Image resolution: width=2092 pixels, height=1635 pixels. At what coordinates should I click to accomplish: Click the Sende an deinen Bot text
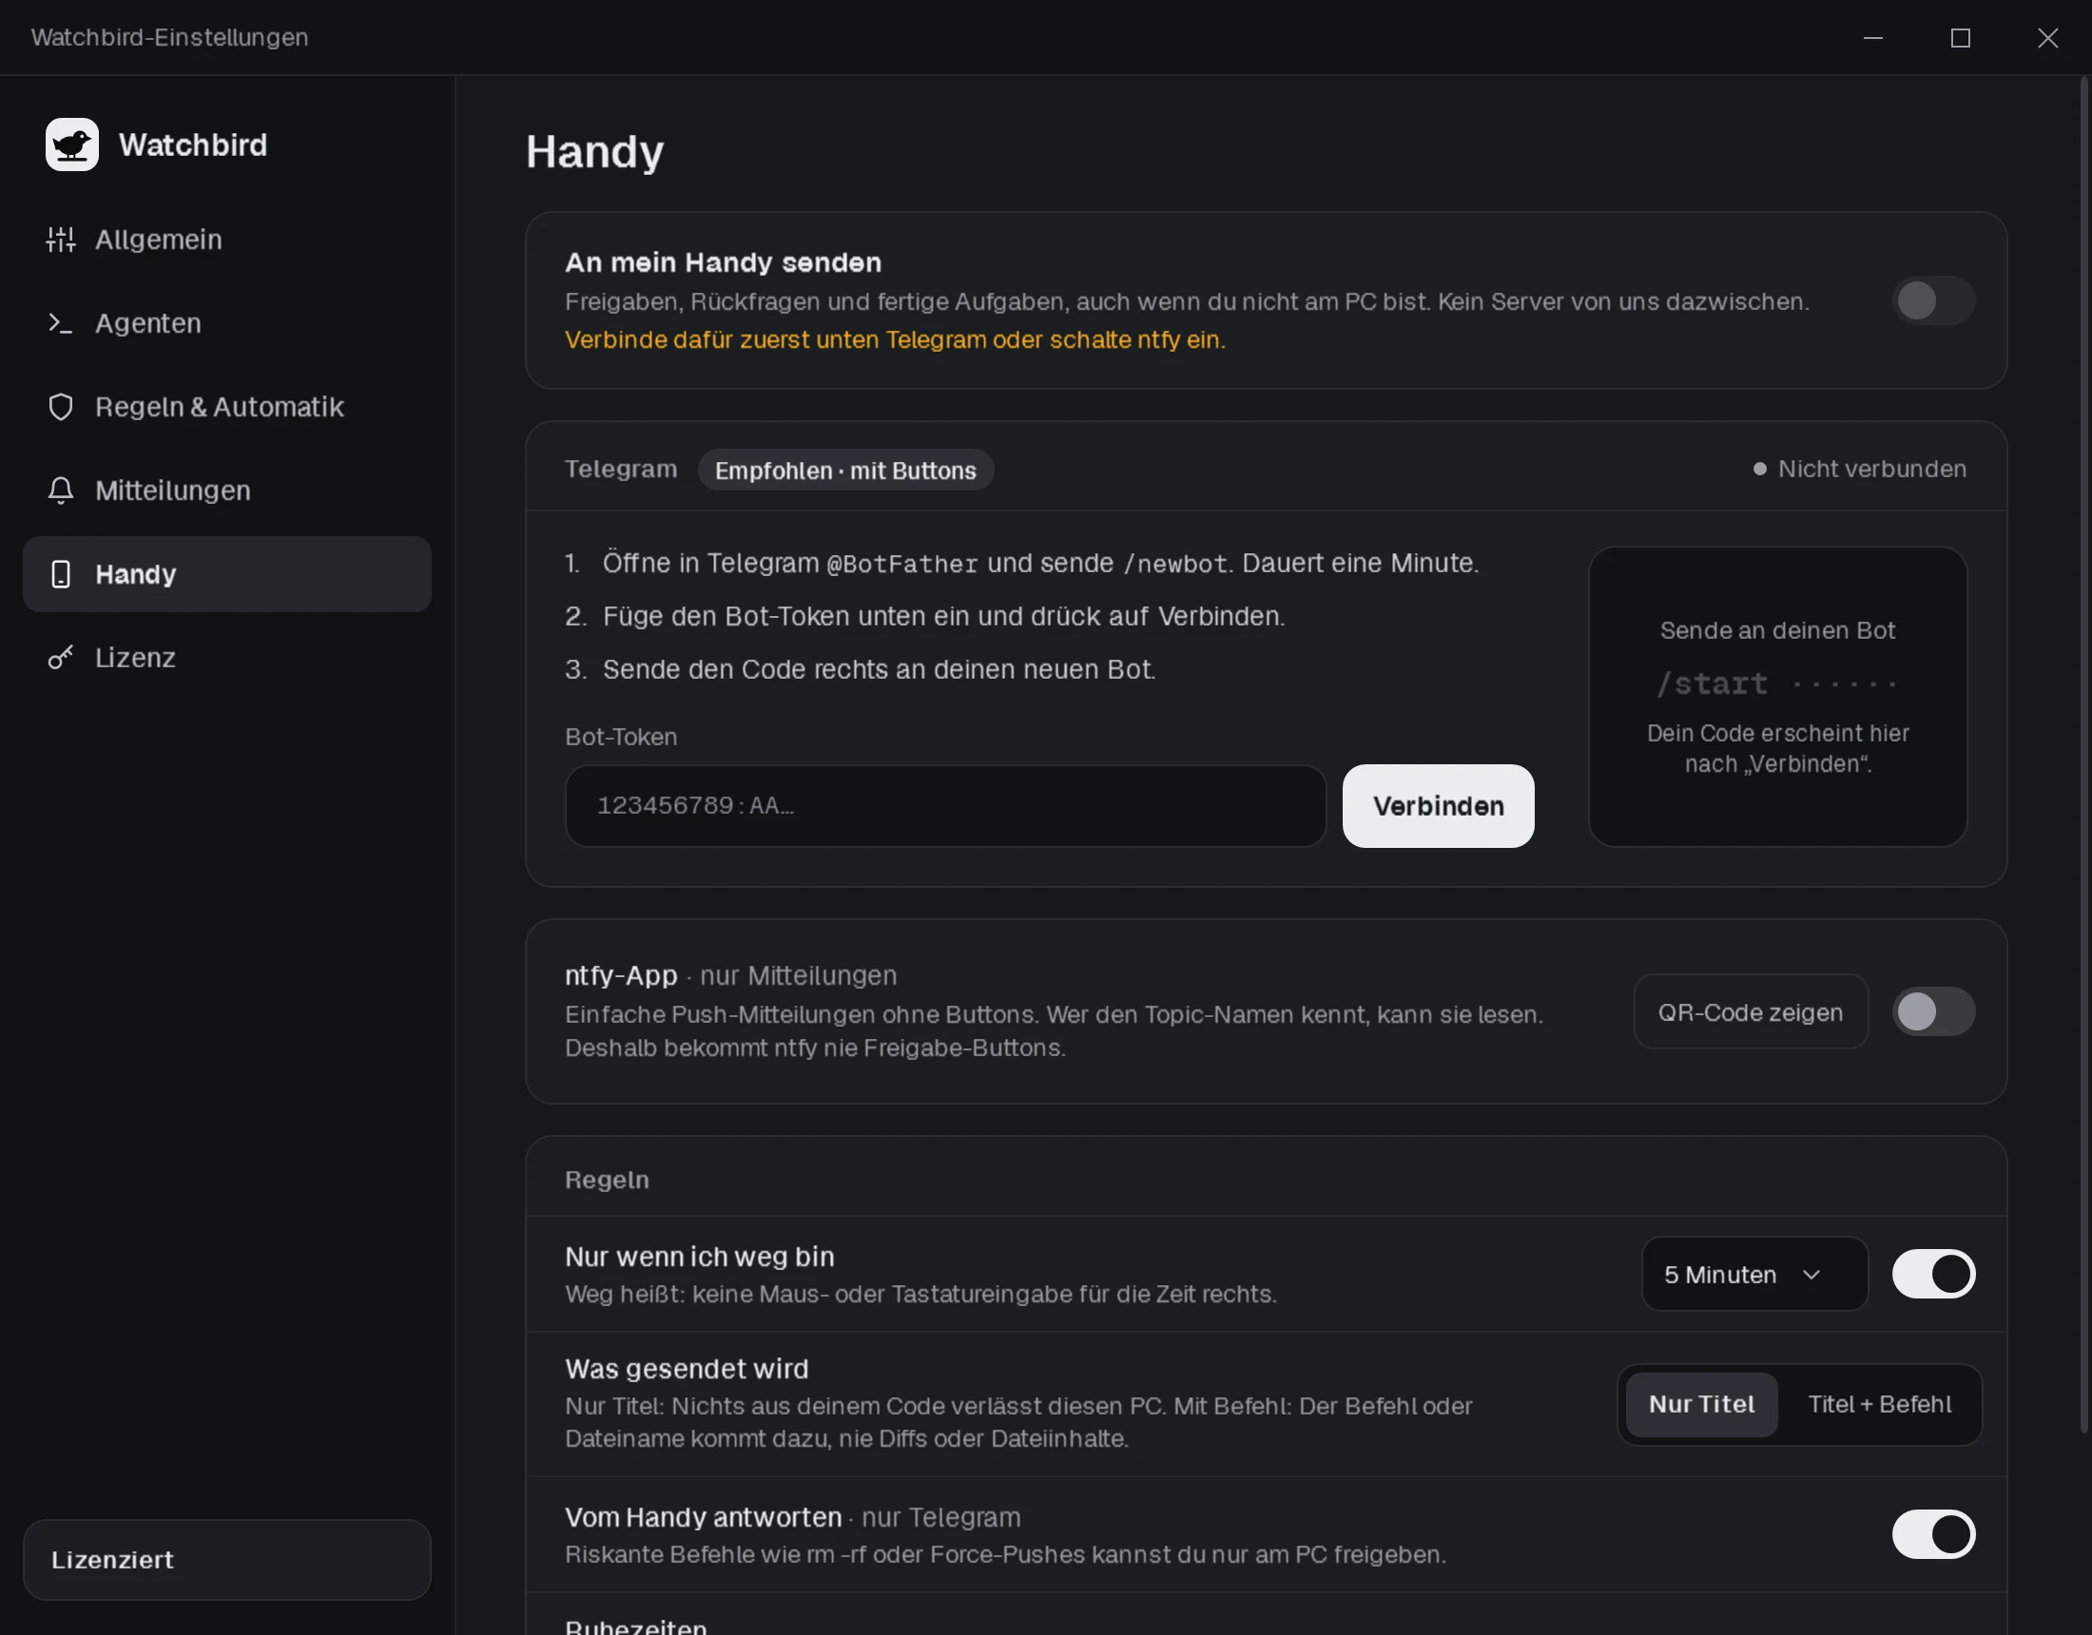point(1777,630)
